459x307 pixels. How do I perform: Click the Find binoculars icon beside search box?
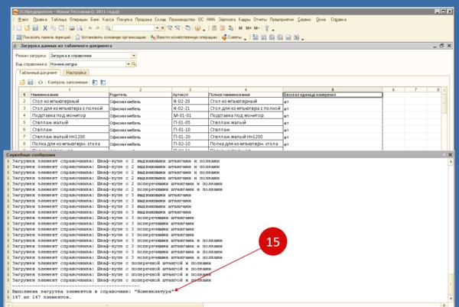[x=108, y=28]
